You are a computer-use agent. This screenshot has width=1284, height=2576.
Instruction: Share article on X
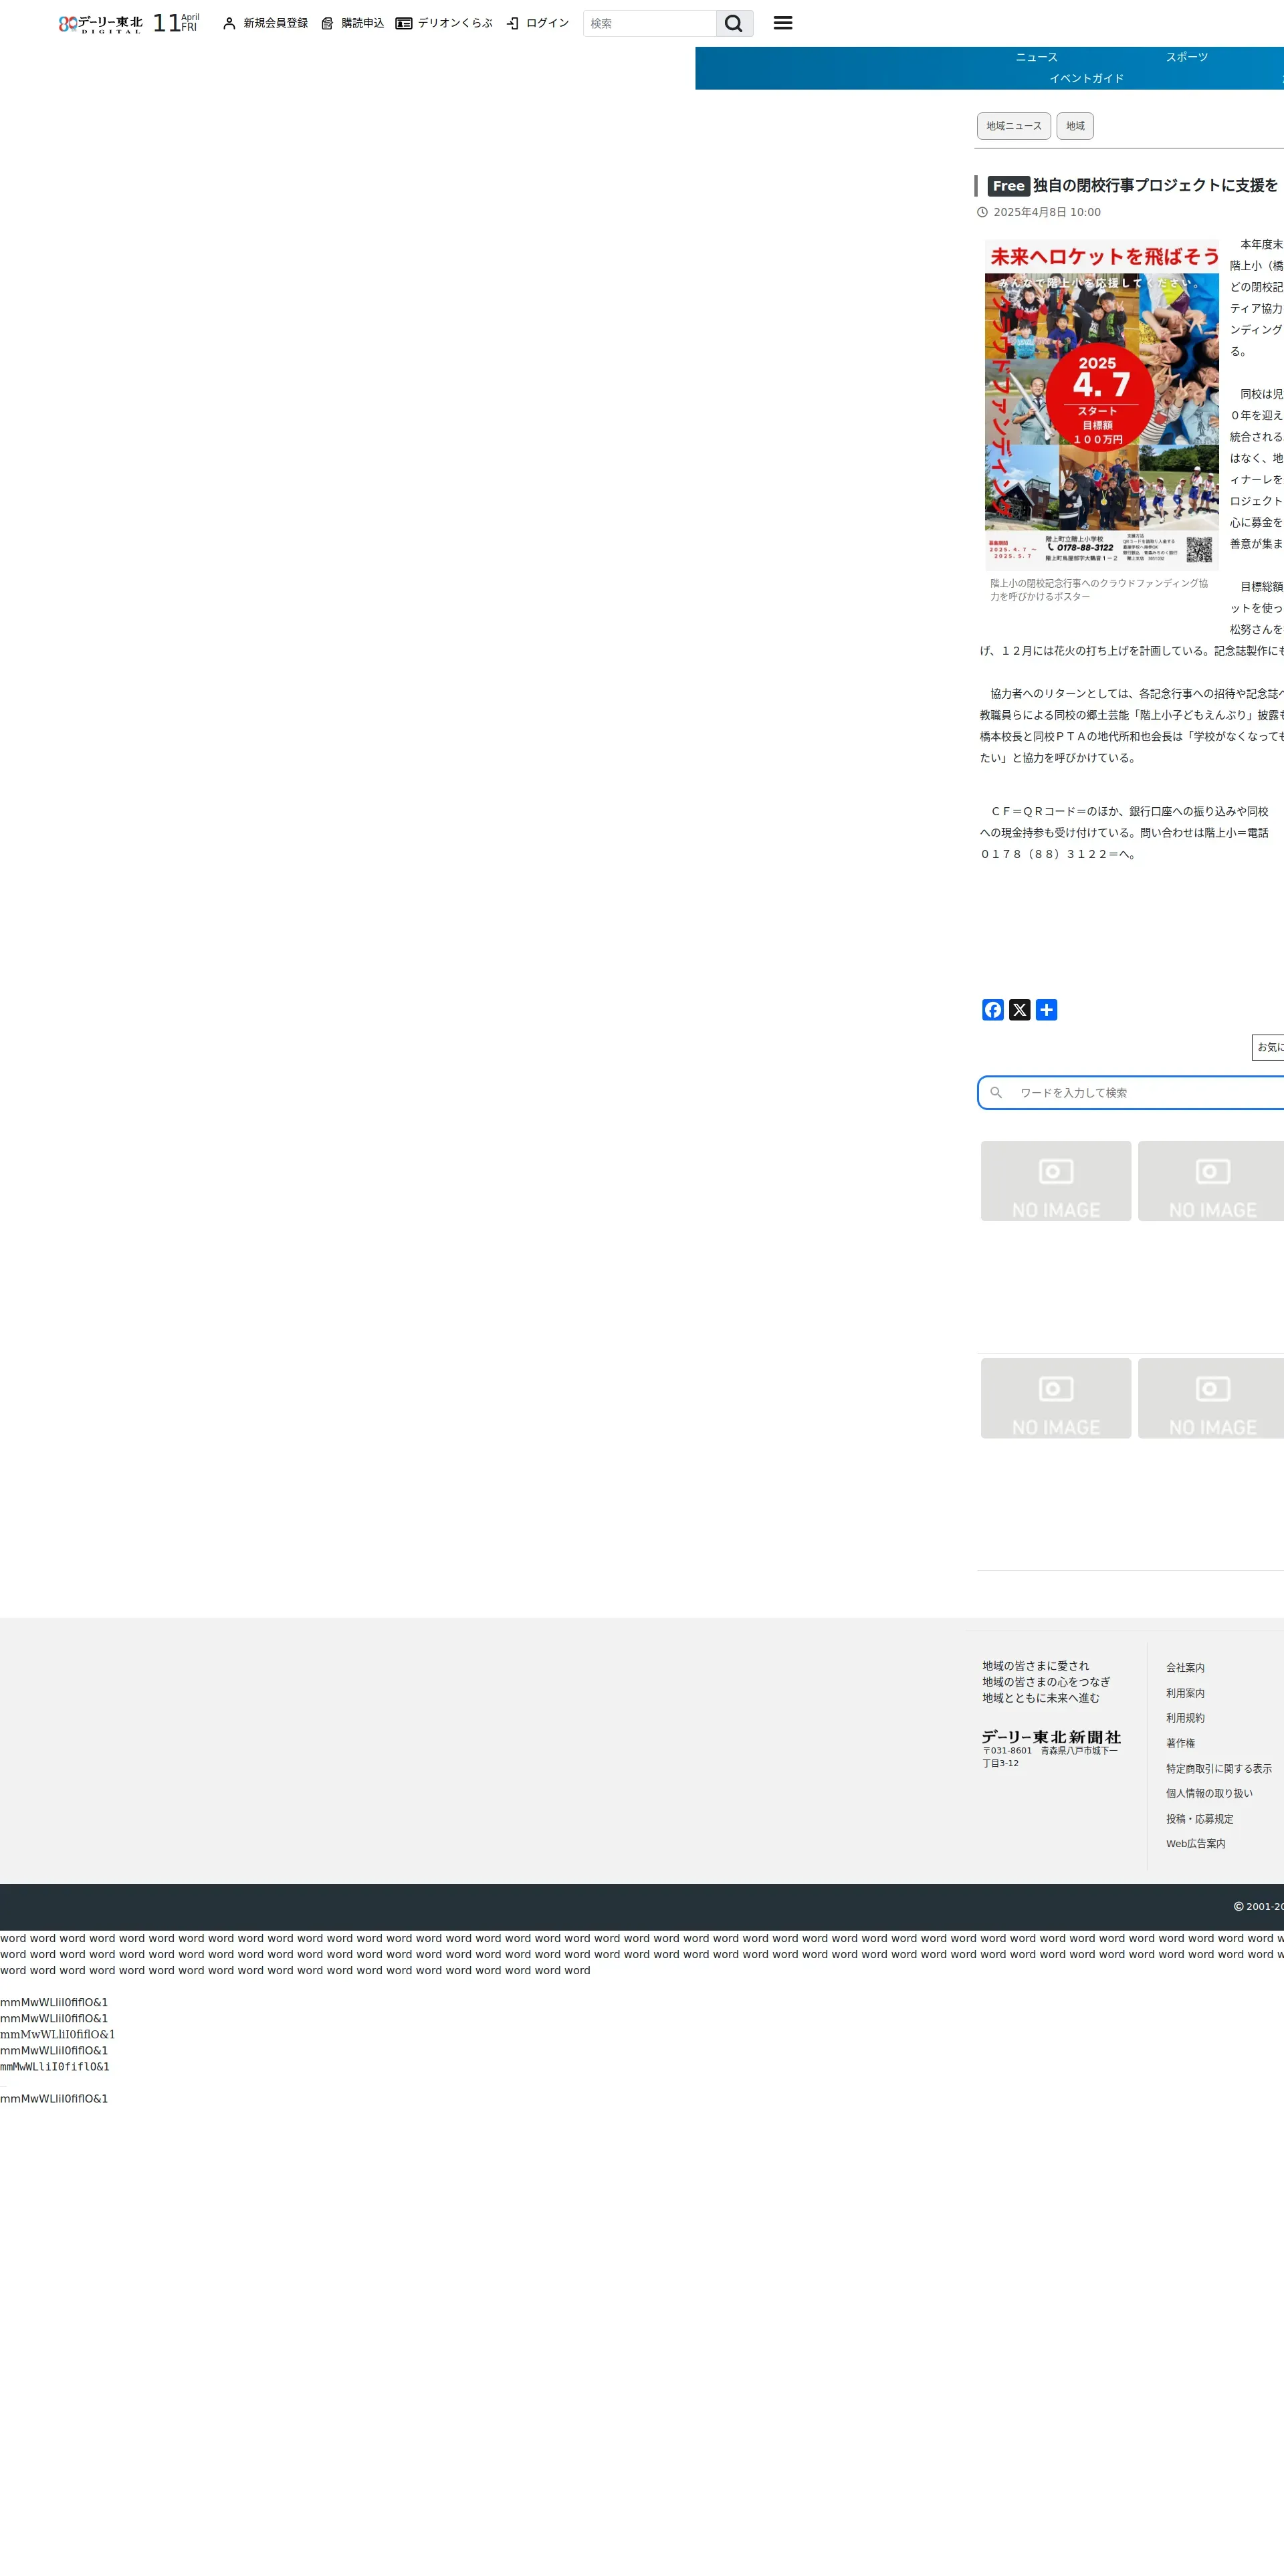(x=1019, y=1010)
